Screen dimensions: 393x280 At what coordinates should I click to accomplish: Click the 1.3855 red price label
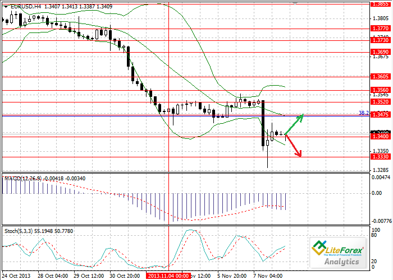pos(380,3)
